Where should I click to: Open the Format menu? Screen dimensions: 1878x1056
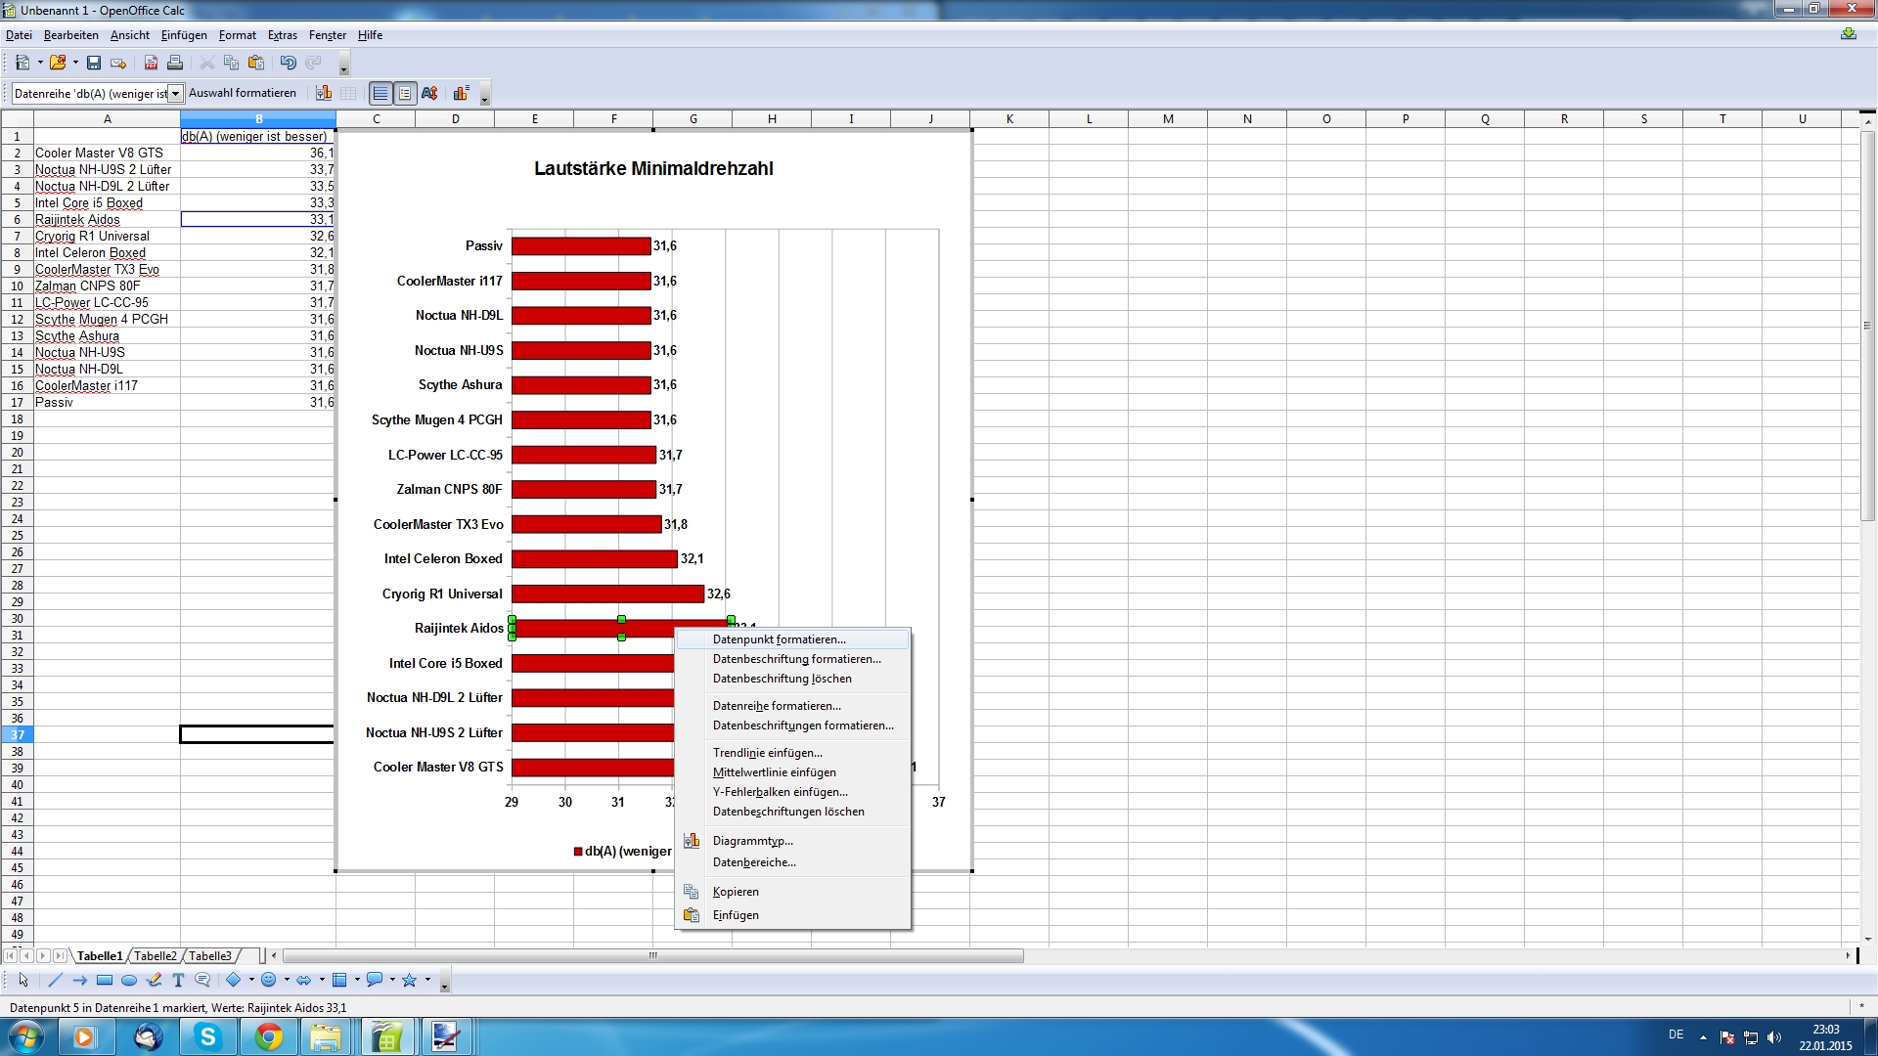[x=238, y=35]
